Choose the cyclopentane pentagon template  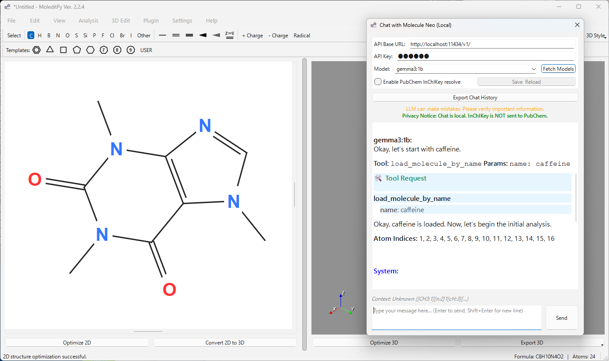[x=77, y=50]
